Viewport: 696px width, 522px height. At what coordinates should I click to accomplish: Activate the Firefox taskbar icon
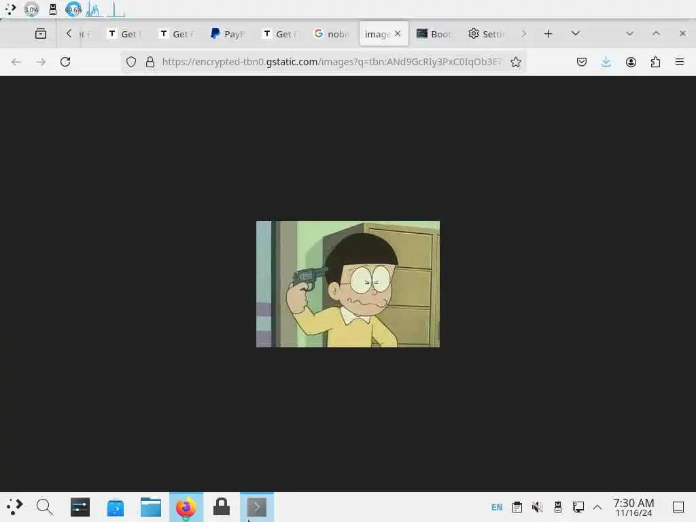(186, 507)
